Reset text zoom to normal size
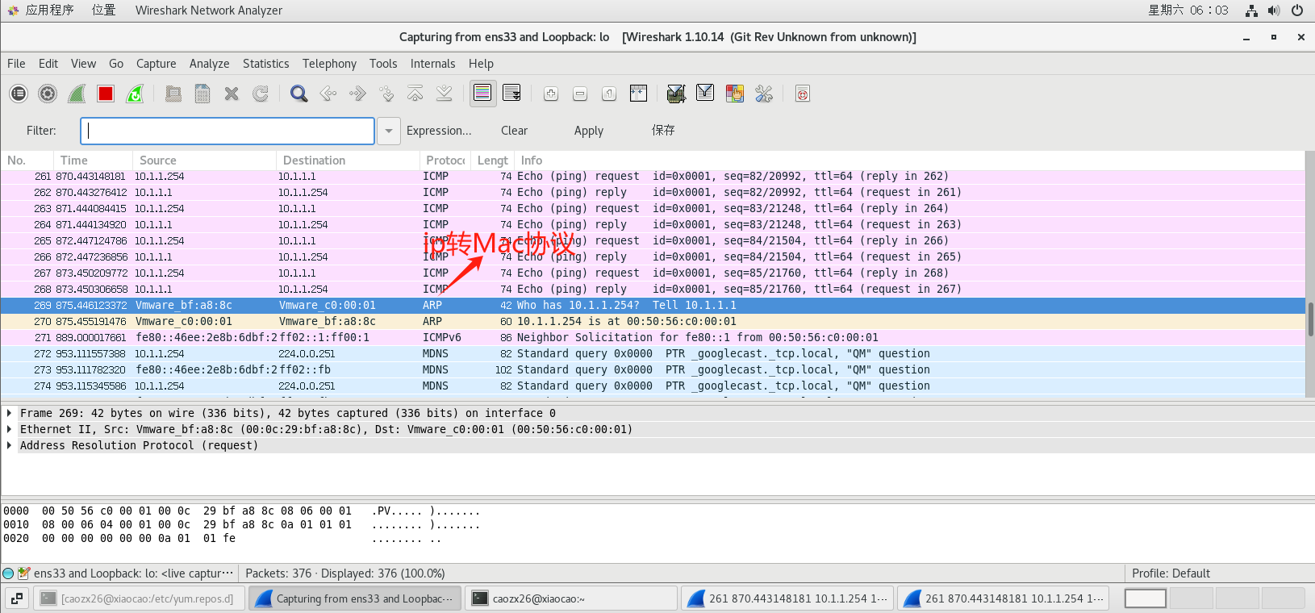Image resolution: width=1315 pixels, height=613 pixels. click(609, 94)
